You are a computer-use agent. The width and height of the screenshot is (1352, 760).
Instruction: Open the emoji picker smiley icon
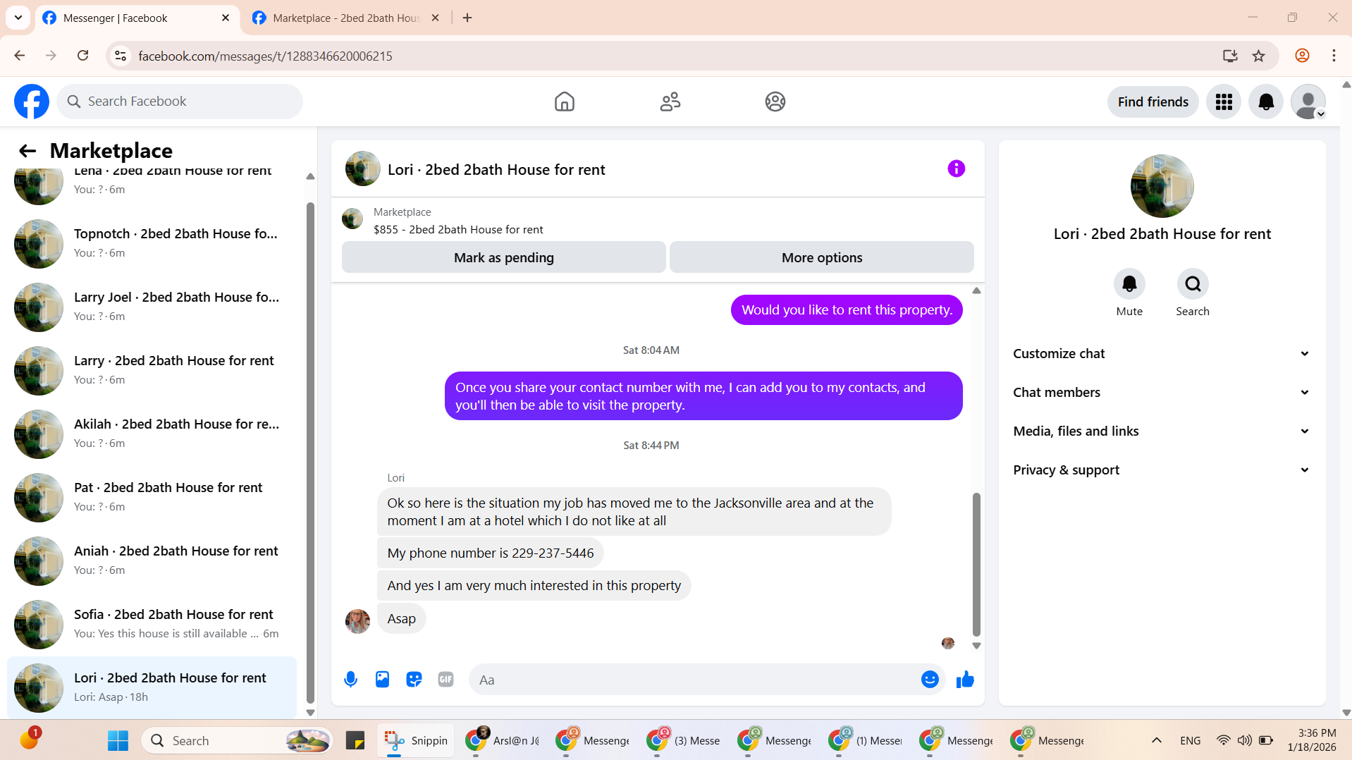click(930, 680)
